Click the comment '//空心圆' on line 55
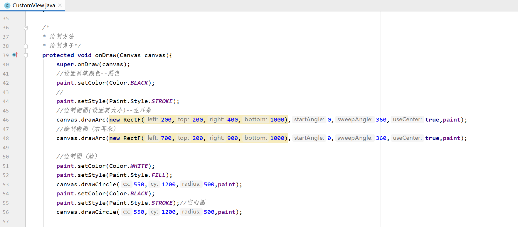The width and height of the screenshot is (518, 227). click(193, 203)
